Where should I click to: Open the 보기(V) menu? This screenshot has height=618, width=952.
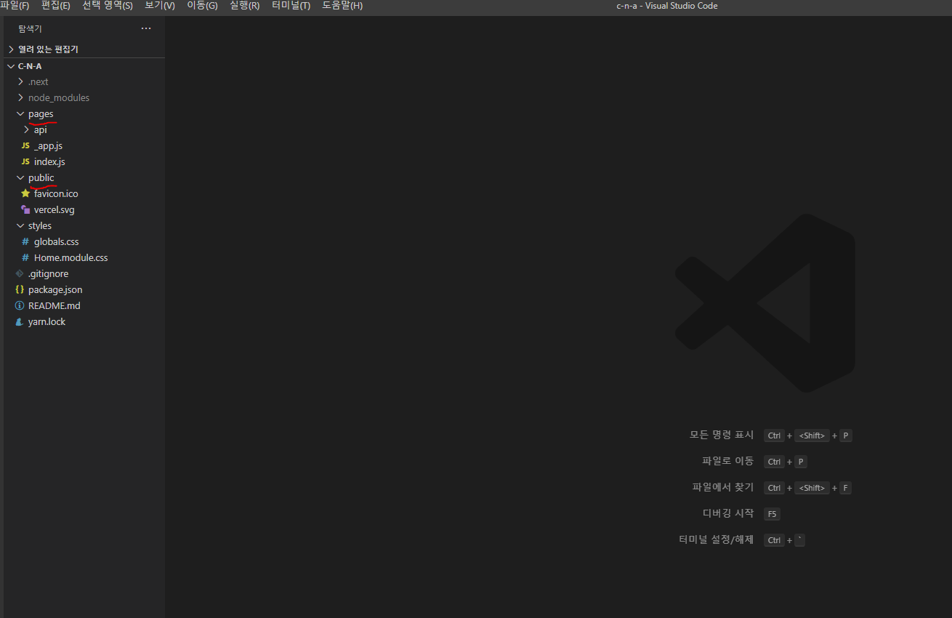pos(160,6)
